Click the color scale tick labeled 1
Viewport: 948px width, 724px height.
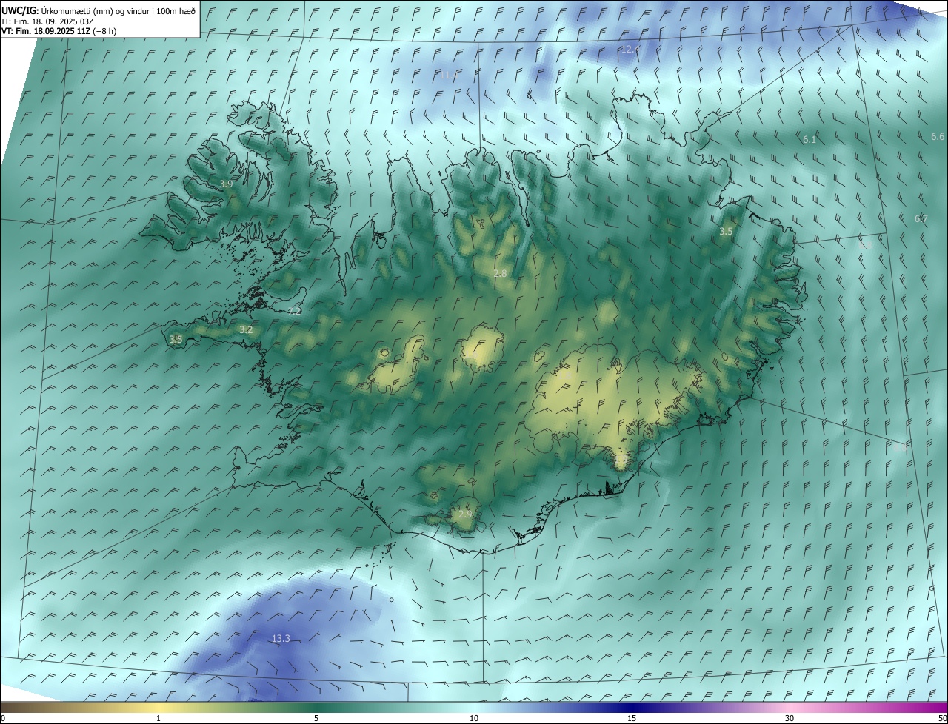pos(158,718)
